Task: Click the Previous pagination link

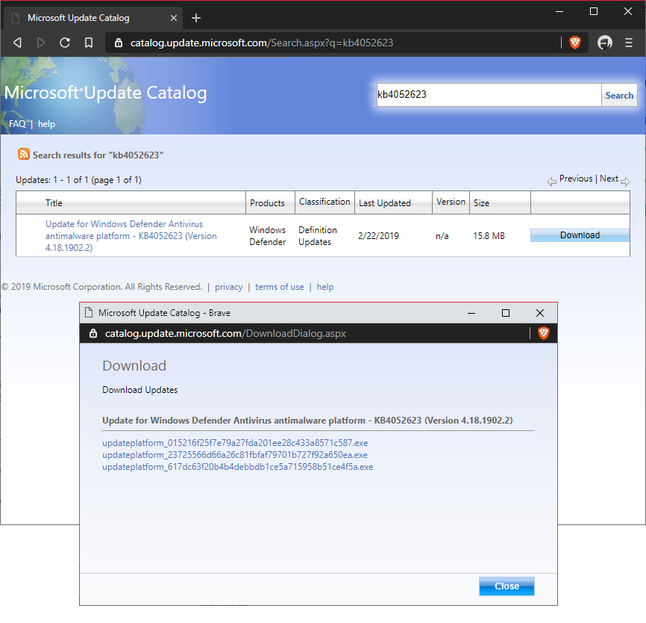Action: [576, 179]
